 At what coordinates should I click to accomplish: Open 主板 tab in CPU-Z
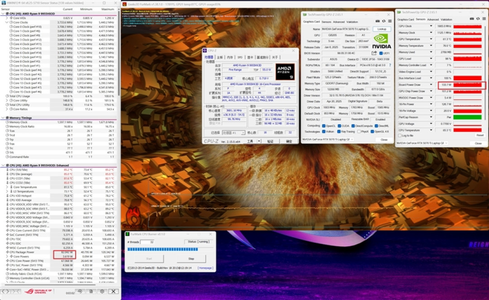coord(220,57)
